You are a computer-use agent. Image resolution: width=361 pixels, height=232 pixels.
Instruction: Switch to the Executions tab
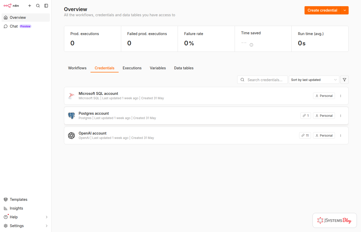(132, 68)
